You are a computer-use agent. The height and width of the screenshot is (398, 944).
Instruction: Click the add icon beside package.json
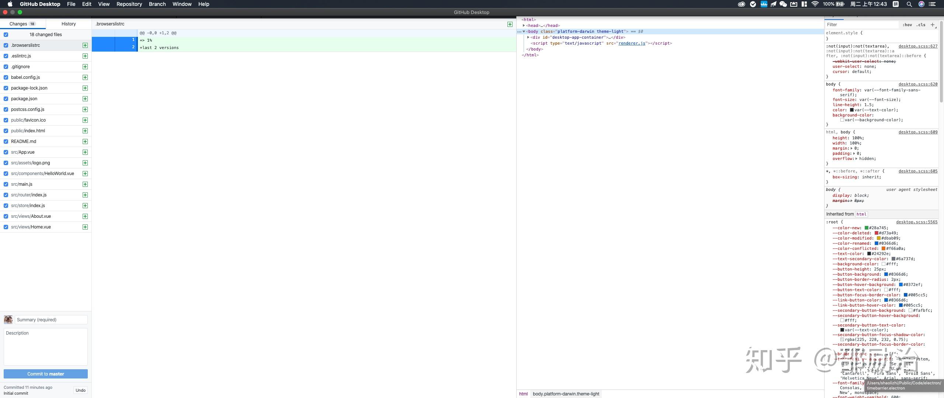tap(85, 99)
